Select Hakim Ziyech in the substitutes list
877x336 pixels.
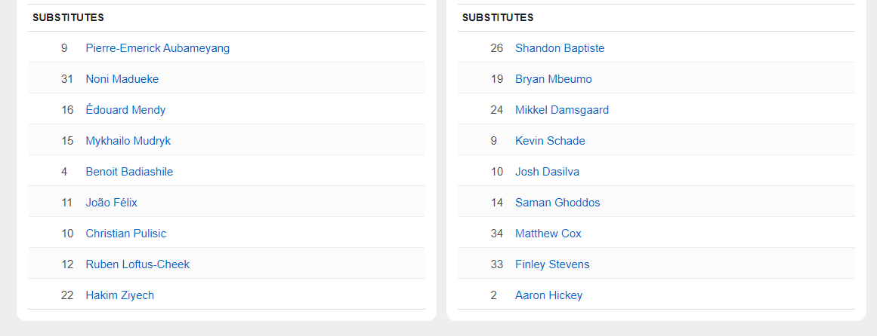tap(119, 295)
